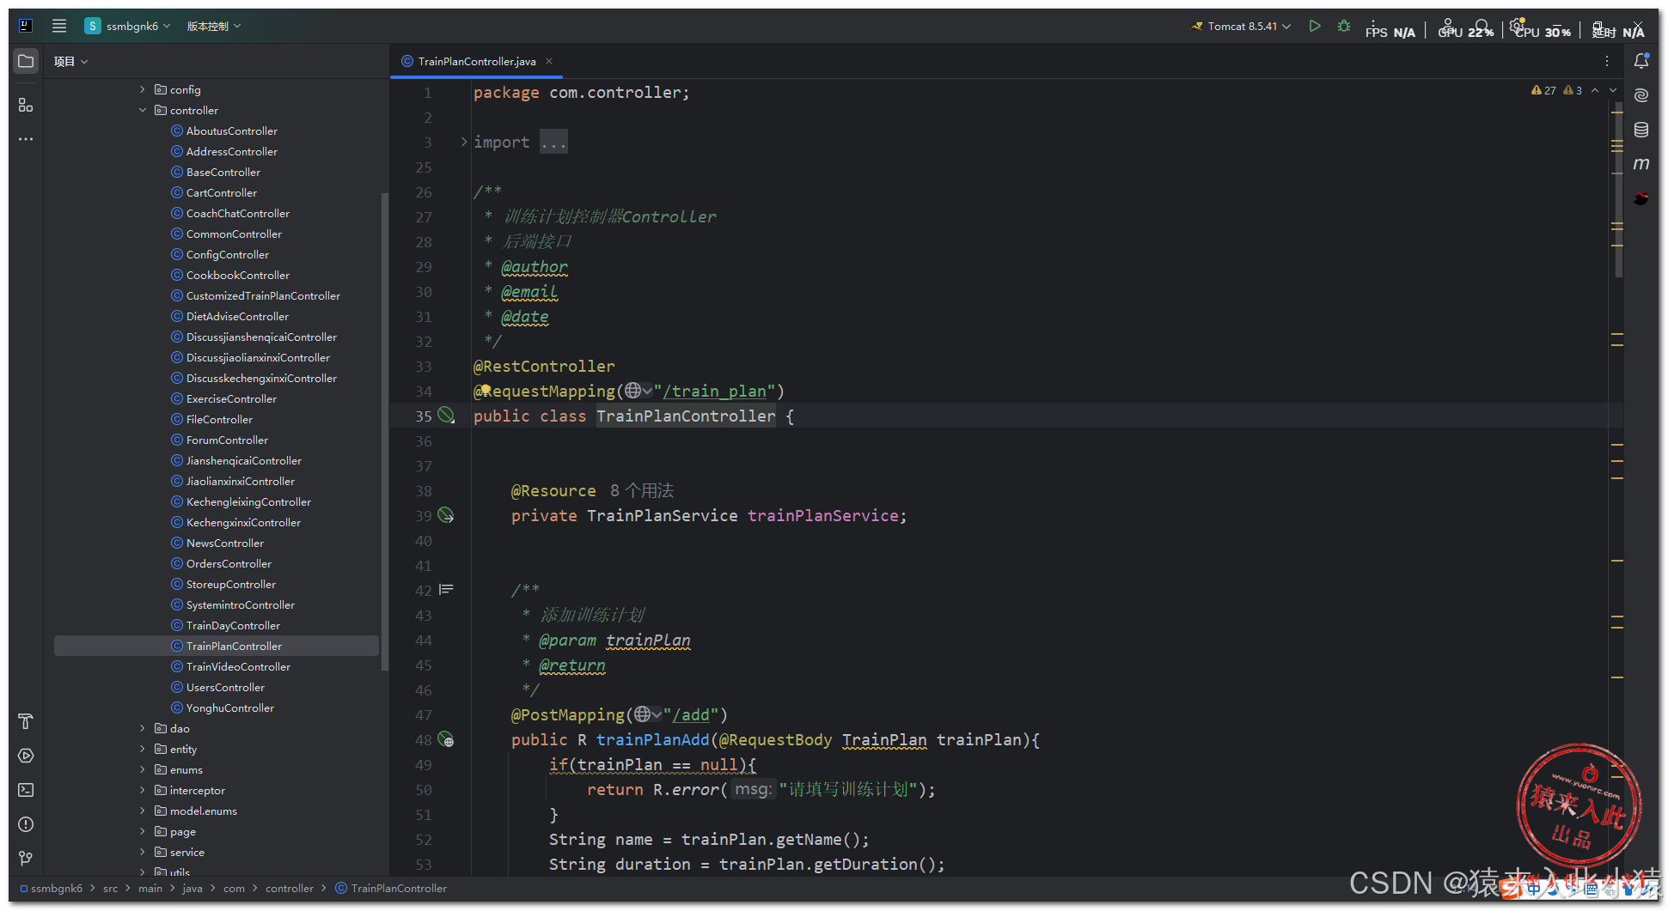Click the TrainPlanController breadcrumb
The width and height of the screenshot is (1668, 911).
[x=391, y=888]
